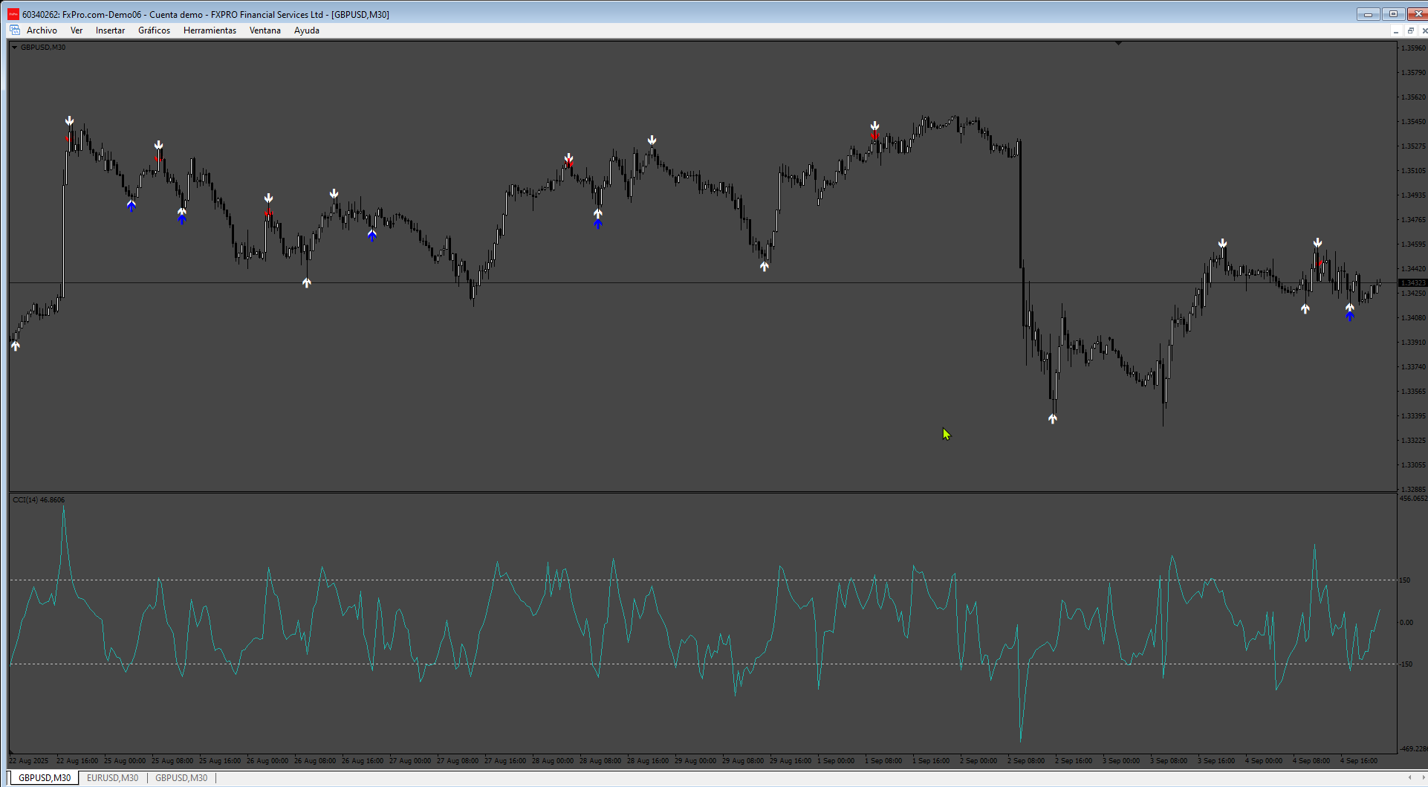1428x787 pixels.
Task: Click the chart document icon beside Archivo
Action: point(14,30)
